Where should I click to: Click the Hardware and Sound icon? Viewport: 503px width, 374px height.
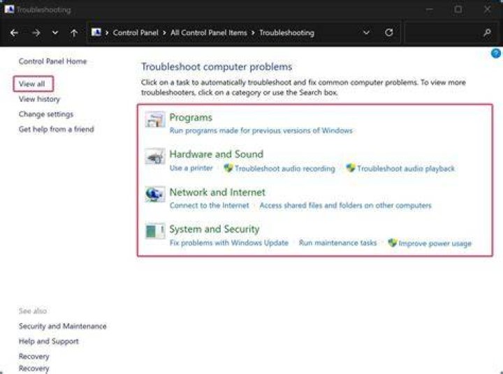155,156
